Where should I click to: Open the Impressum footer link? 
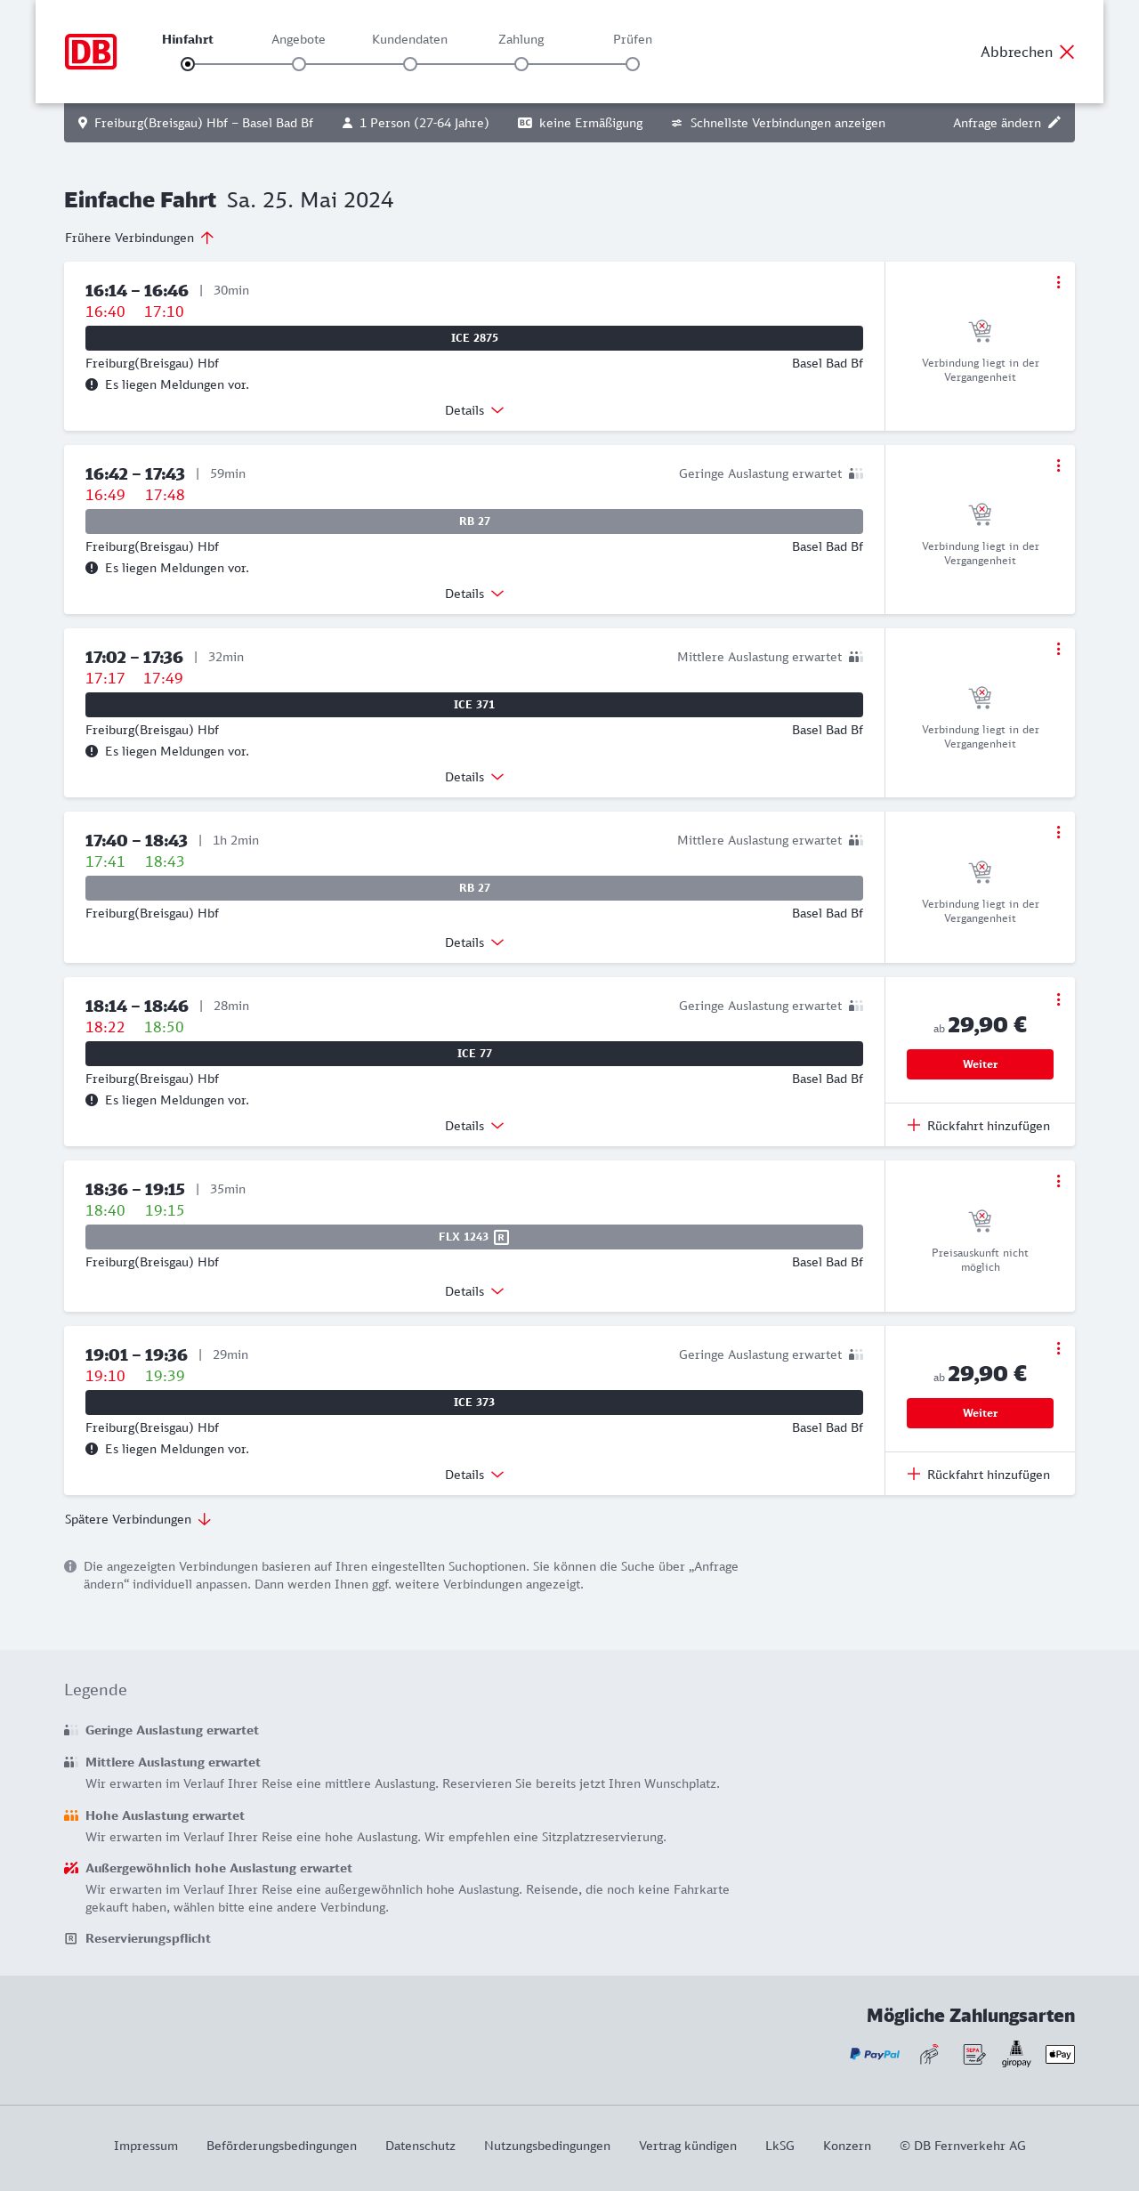click(146, 2146)
